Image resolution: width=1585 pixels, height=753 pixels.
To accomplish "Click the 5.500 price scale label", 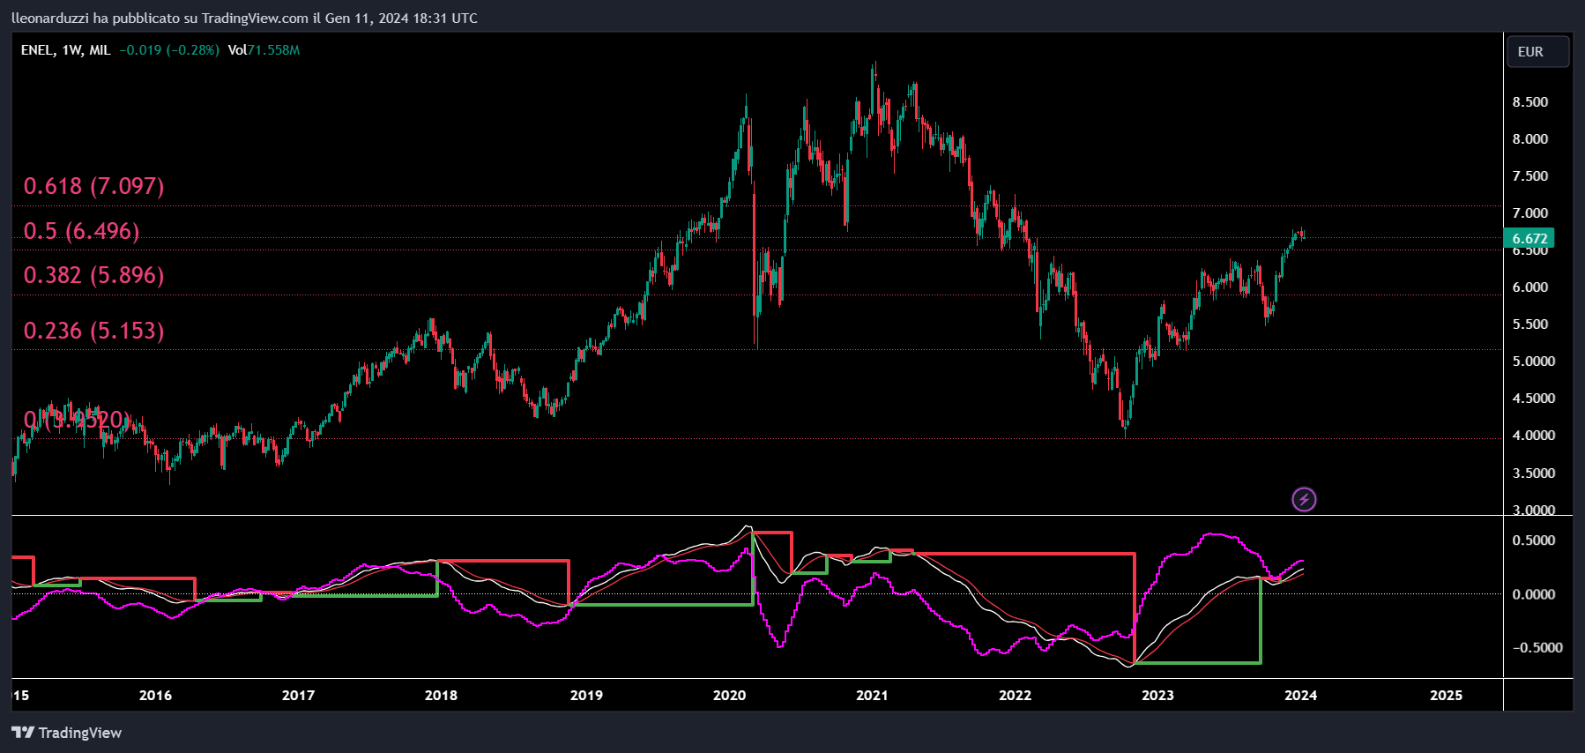I will [1530, 324].
